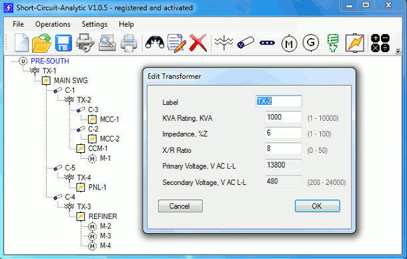Select cable C-3 in tree
The height and width of the screenshot is (259, 407).
click(93, 109)
